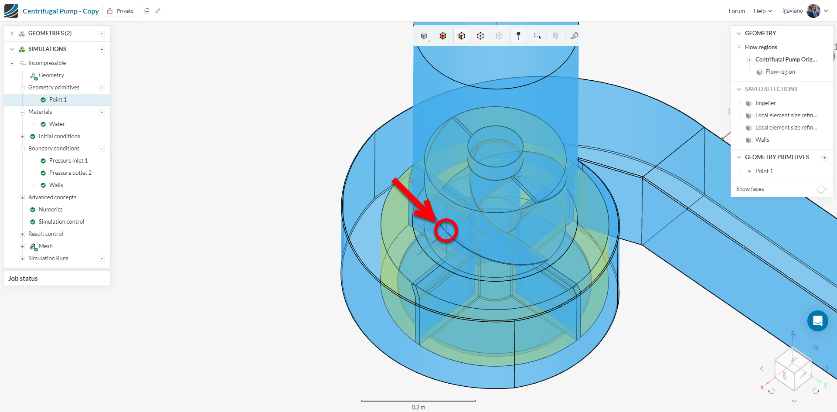Activate face selection mode in viewer toolbar
The height and width of the screenshot is (412, 837).
[x=462, y=36]
